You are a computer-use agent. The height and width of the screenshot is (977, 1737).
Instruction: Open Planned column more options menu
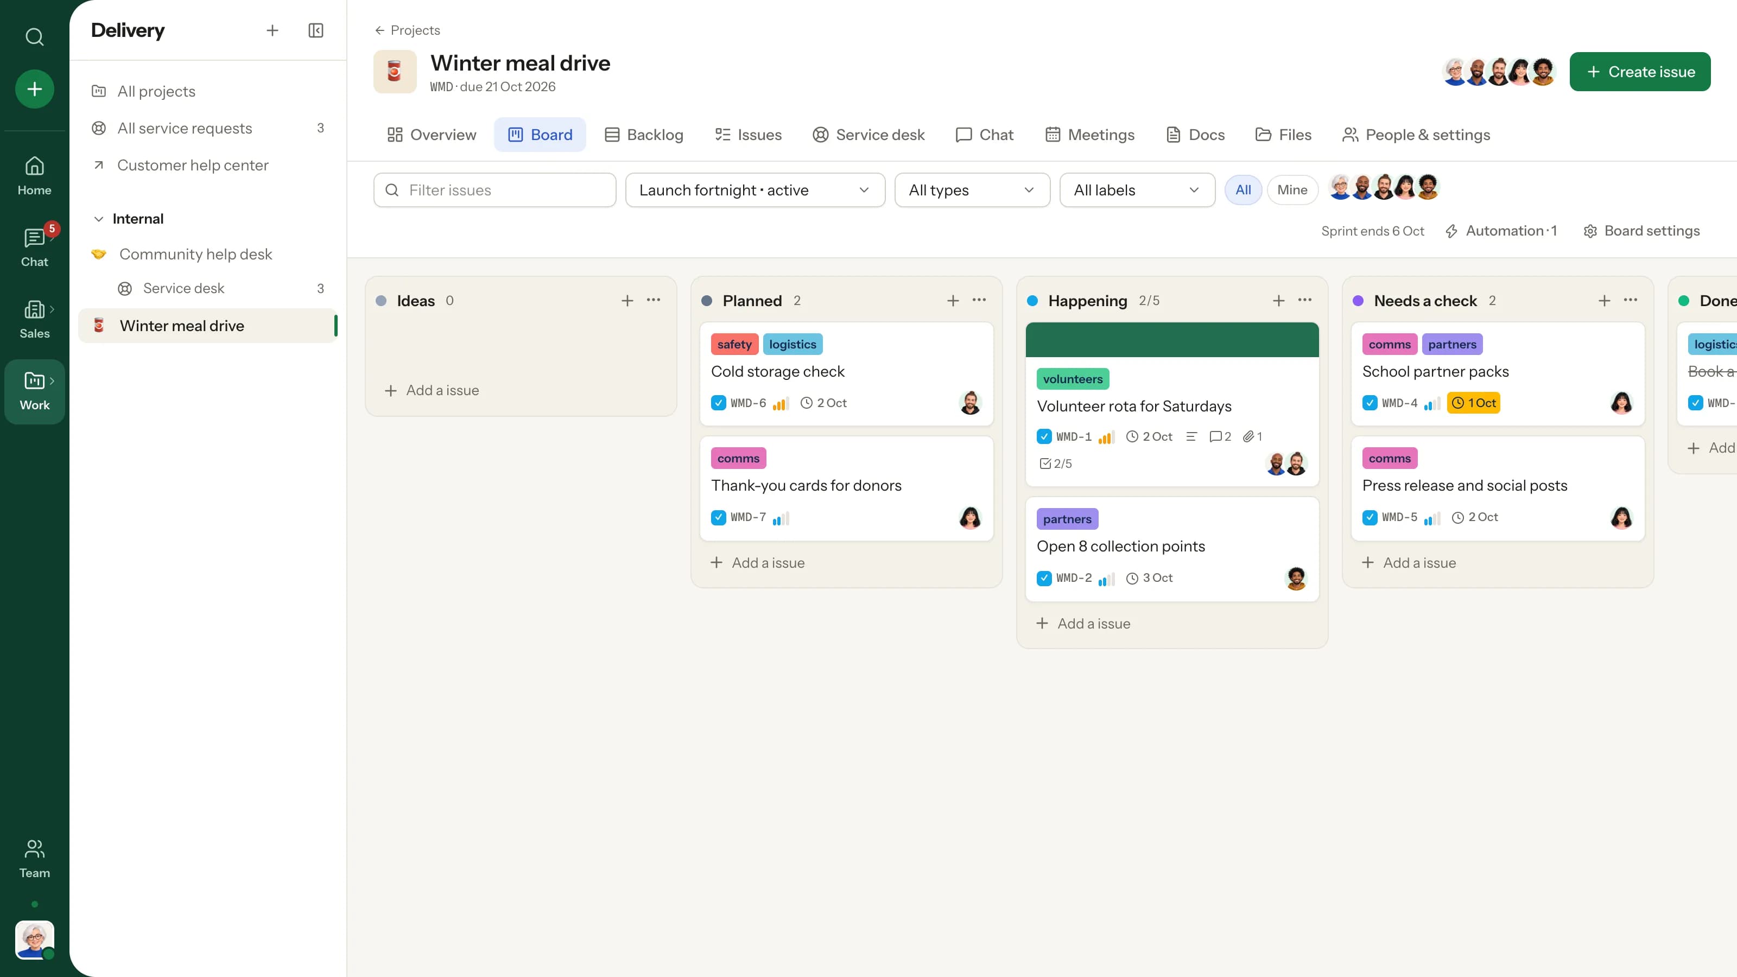pyautogui.click(x=979, y=301)
